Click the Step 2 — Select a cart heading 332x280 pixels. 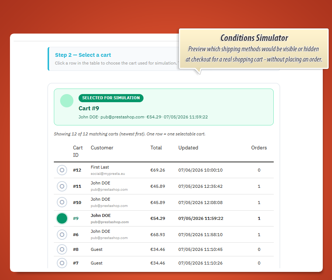[x=83, y=55]
